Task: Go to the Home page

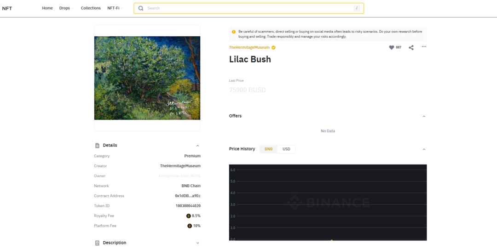Action: (x=47, y=8)
